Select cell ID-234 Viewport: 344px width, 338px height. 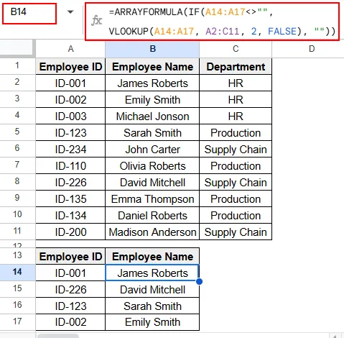(70, 149)
